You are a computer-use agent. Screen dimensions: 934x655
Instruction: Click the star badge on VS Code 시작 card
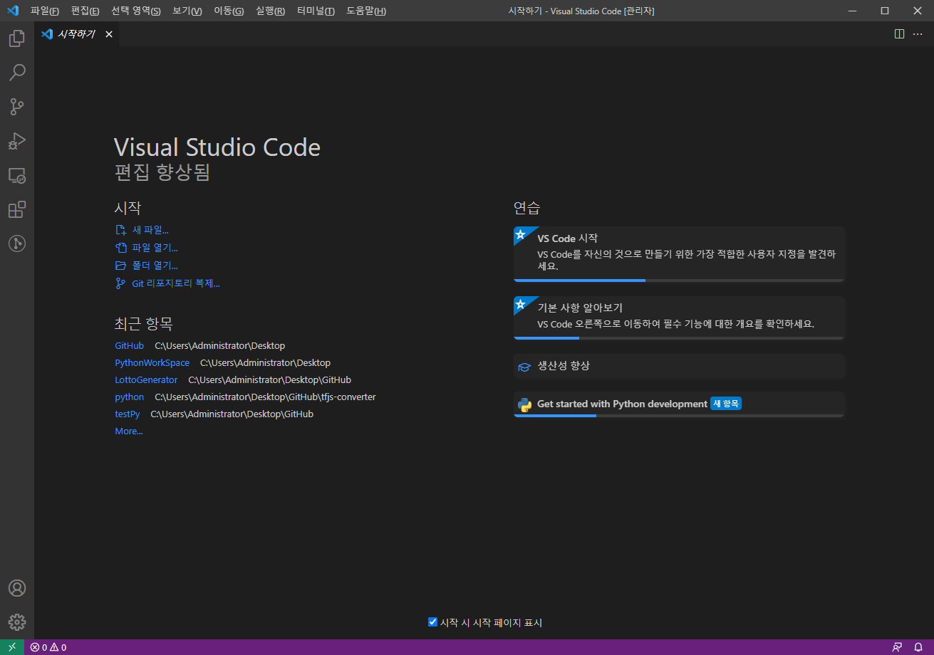click(521, 234)
